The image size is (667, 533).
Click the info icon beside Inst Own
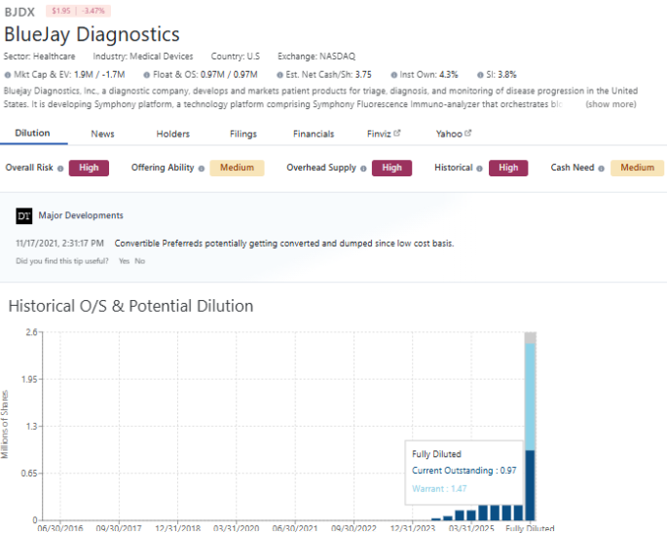[394, 75]
